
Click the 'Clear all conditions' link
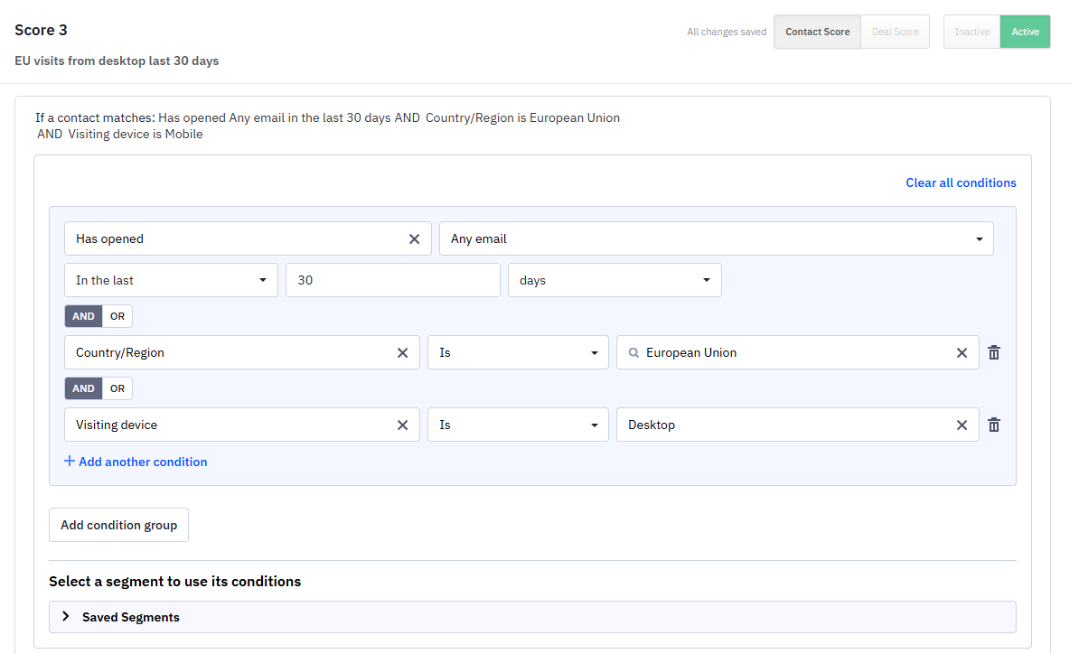point(961,182)
